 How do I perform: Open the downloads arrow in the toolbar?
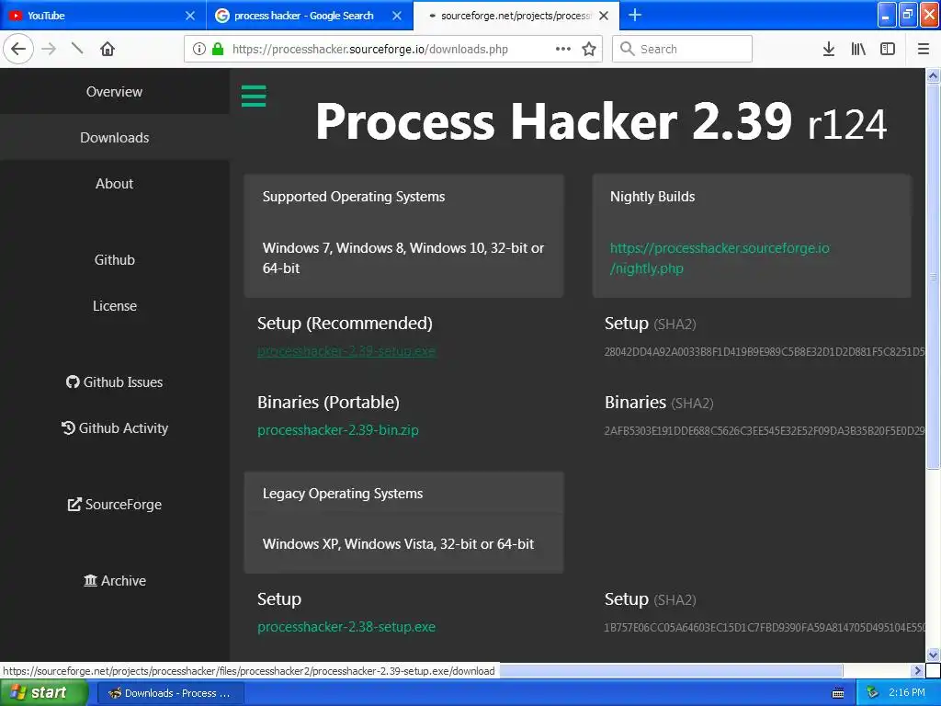tap(829, 49)
